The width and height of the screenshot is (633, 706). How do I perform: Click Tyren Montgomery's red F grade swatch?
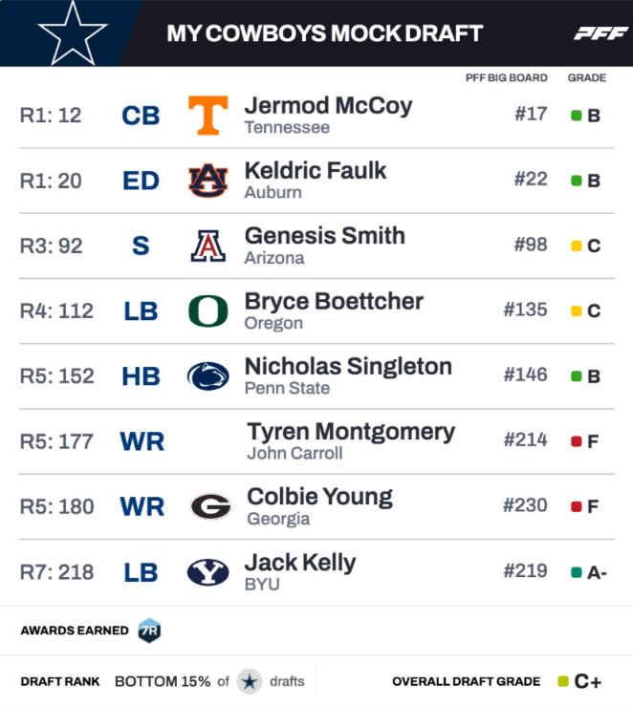click(x=577, y=441)
